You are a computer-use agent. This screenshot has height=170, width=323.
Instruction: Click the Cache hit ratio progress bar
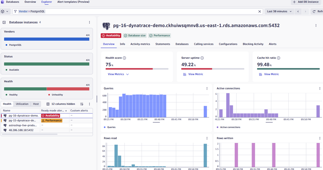pos(288,69)
